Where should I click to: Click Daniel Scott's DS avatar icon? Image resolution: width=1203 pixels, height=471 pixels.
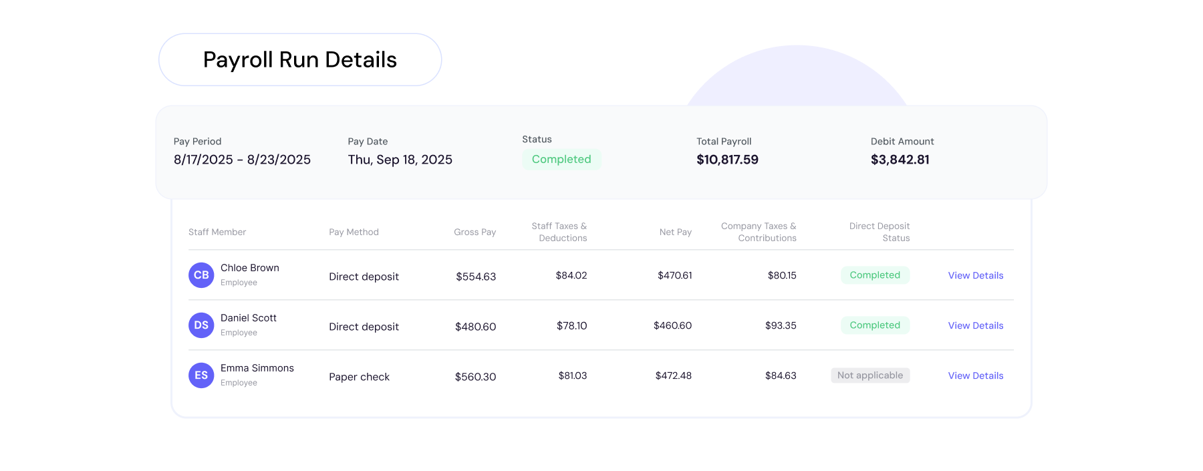coord(201,325)
